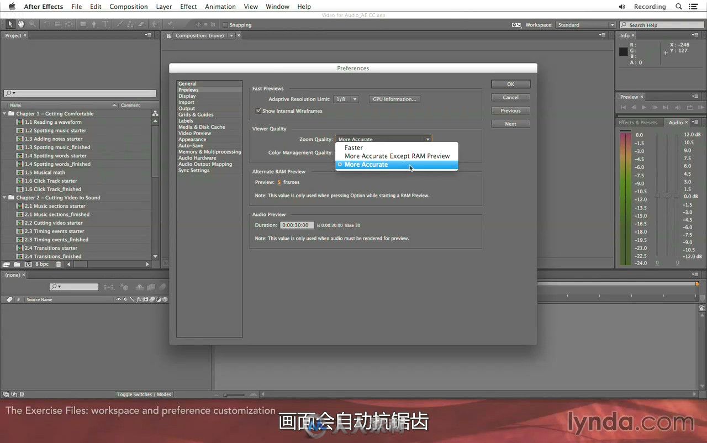Open the Effect menu
Screen dimensions: 707x443
(188, 7)
